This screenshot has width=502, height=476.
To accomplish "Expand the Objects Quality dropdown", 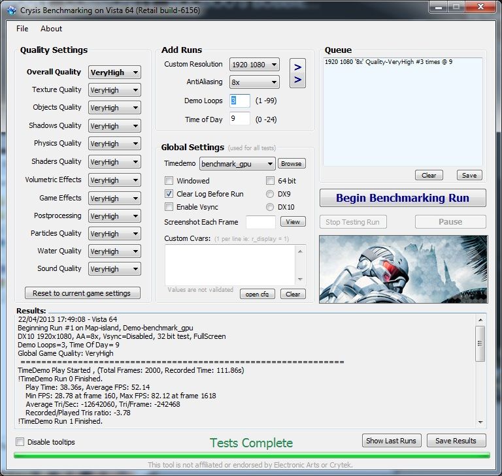I will coord(114,108).
